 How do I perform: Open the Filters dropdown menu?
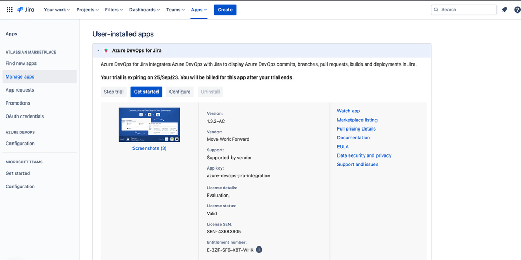(x=114, y=10)
